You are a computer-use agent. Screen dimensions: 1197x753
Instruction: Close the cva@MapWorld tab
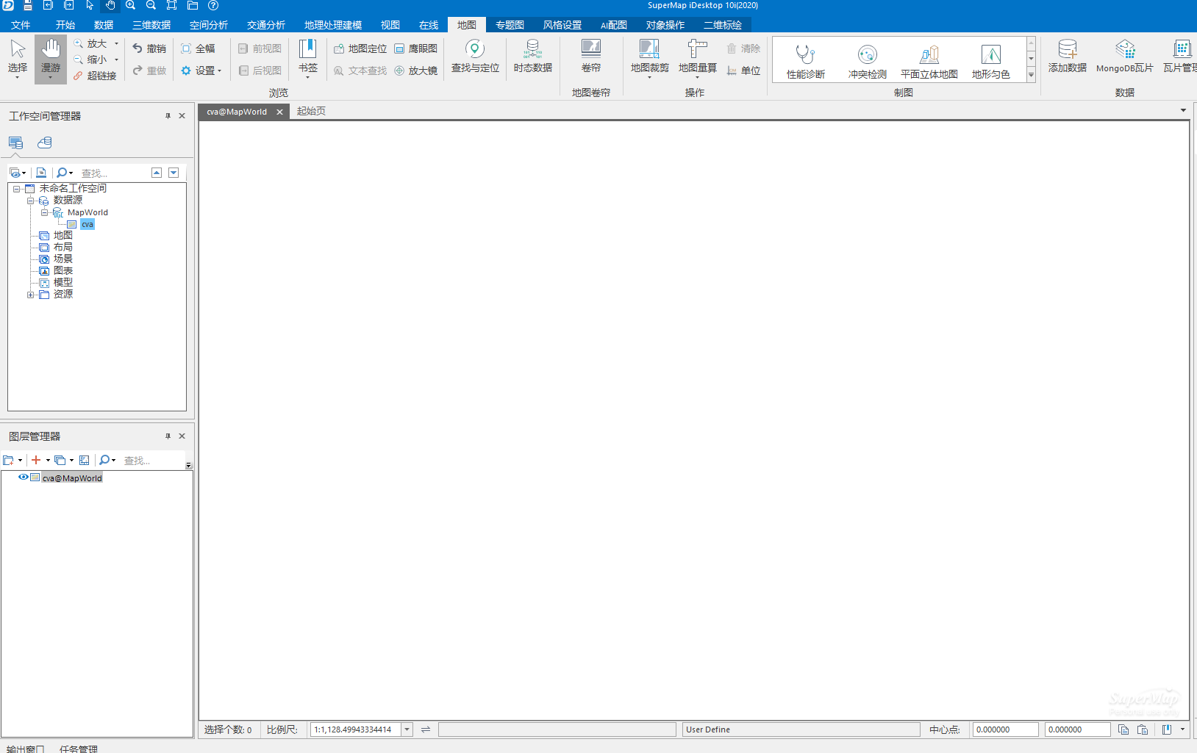[279, 112]
